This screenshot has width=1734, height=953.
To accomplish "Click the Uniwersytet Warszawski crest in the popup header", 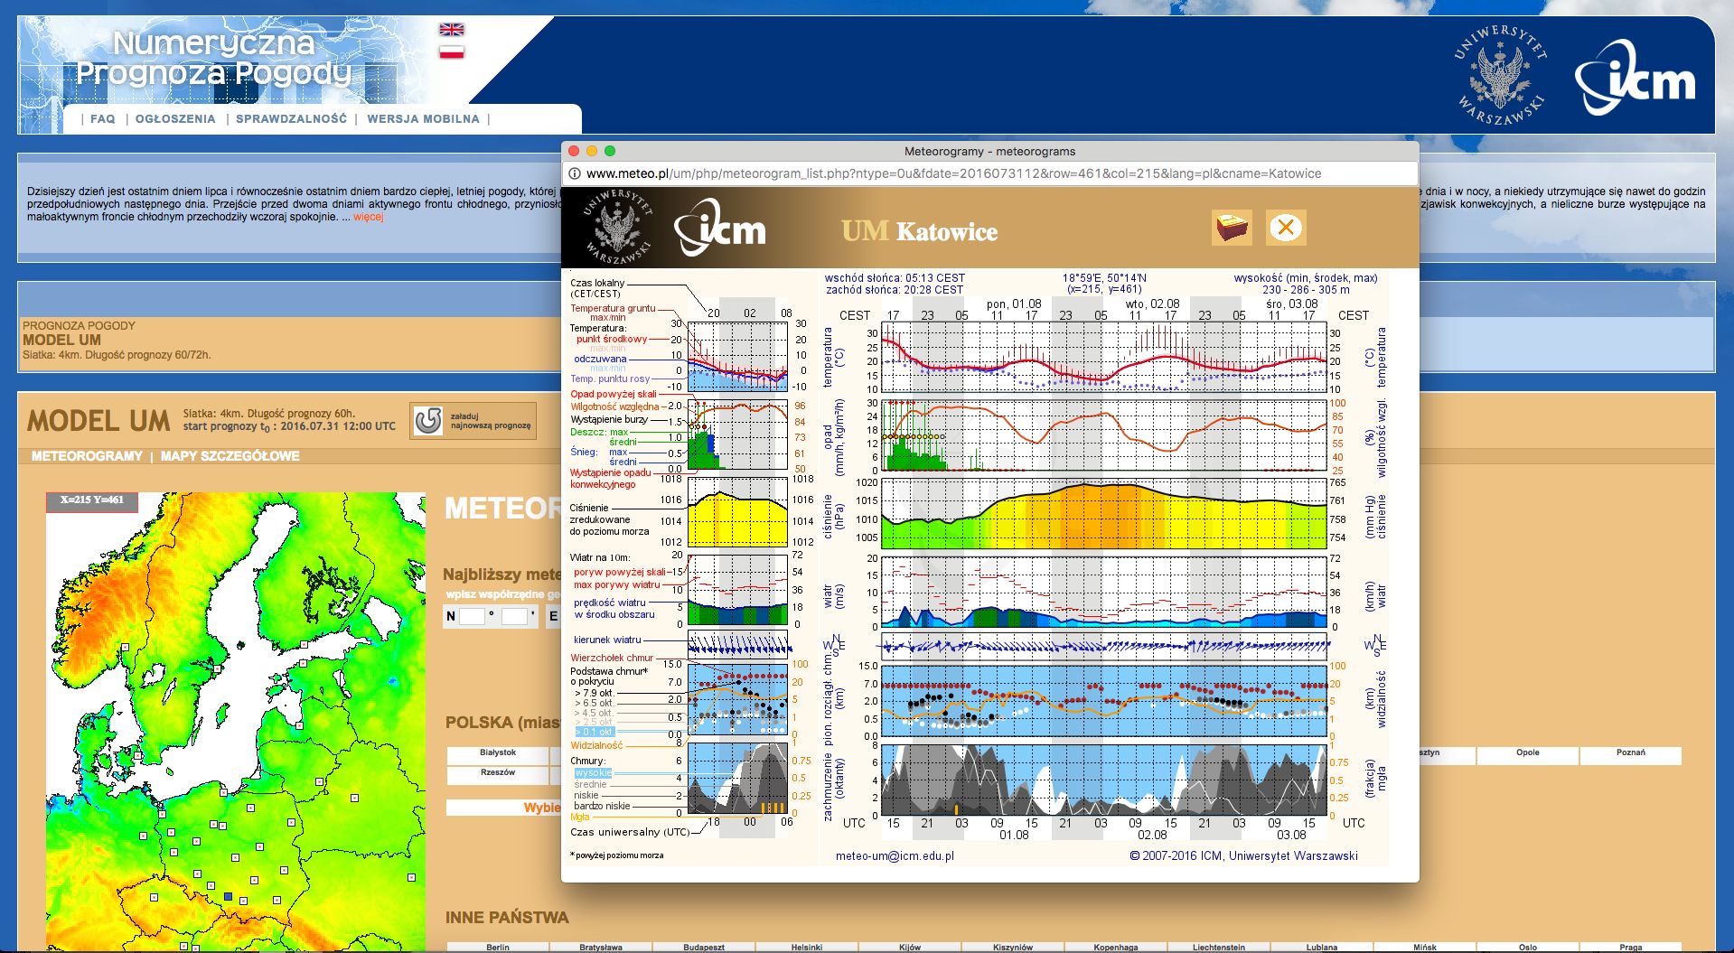I will point(617,227).
